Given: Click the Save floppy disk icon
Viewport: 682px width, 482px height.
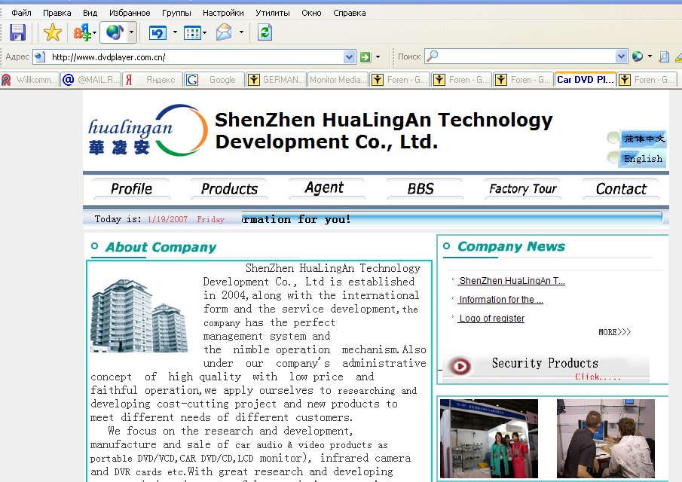Looking at the screenshot, I should pyautogui.click(x=17, y=32).
